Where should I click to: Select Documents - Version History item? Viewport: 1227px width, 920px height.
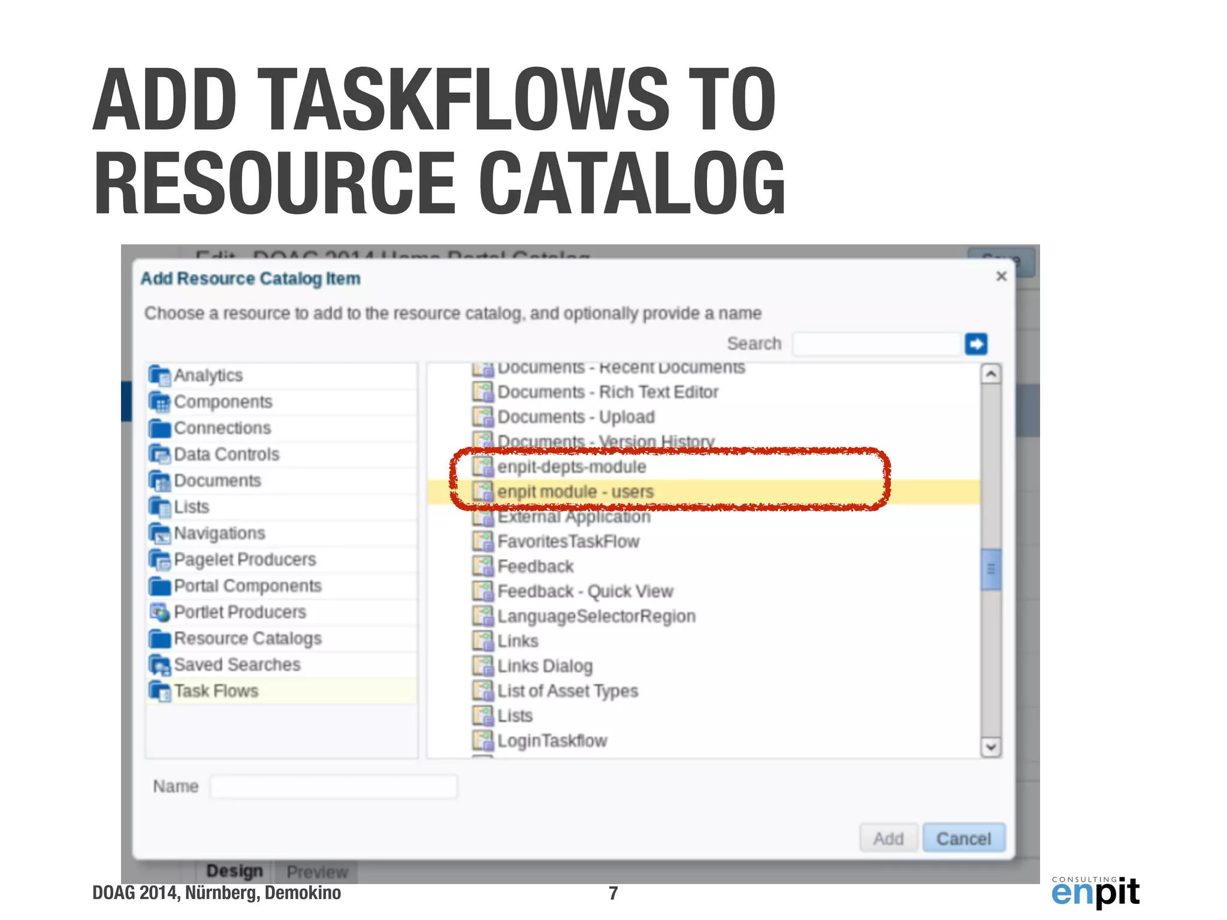(x=606, y=441)
